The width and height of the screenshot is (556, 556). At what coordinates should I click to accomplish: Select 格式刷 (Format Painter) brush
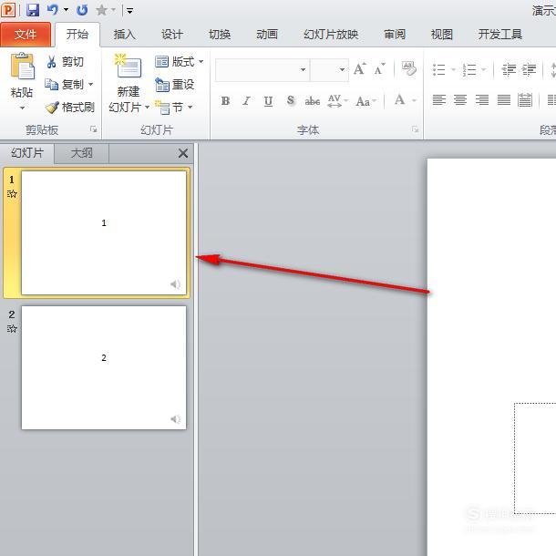[x=70, y=107]
